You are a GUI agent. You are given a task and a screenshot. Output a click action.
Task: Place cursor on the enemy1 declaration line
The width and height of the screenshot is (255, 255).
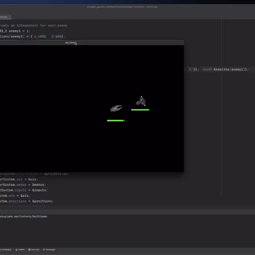15,31
